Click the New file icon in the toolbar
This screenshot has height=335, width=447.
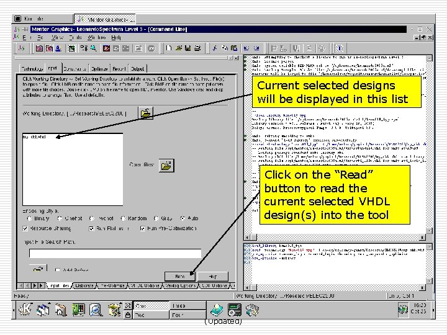169,48
